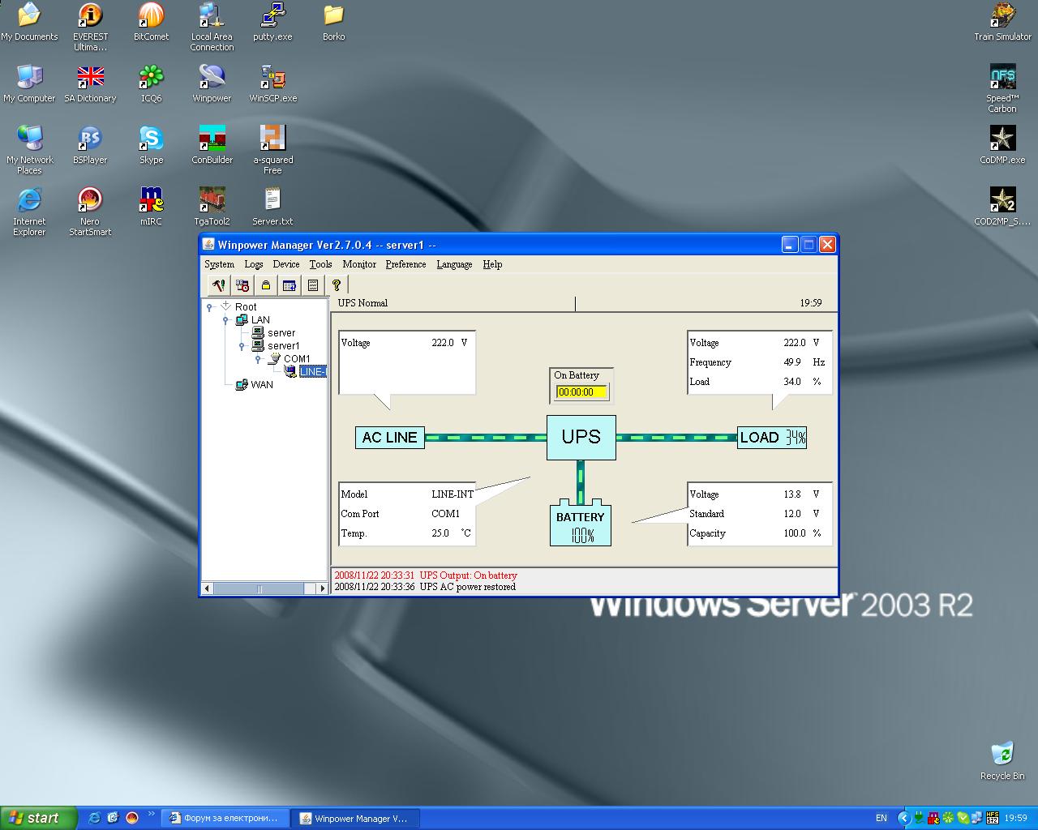Select the WAN node in tree
This screenshot has width=1038, height=830.
pyautogui.click(x=262, y=385)
